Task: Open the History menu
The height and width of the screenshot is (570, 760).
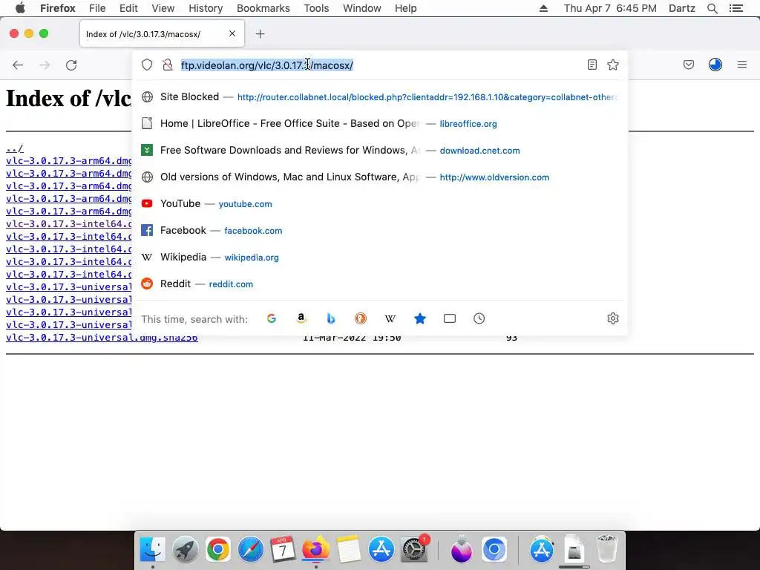Action: (206, 8)
